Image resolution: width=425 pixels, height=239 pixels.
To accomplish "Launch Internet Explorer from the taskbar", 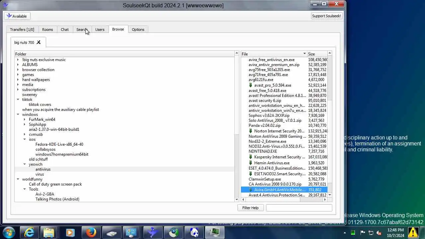I will coord(30,233).
